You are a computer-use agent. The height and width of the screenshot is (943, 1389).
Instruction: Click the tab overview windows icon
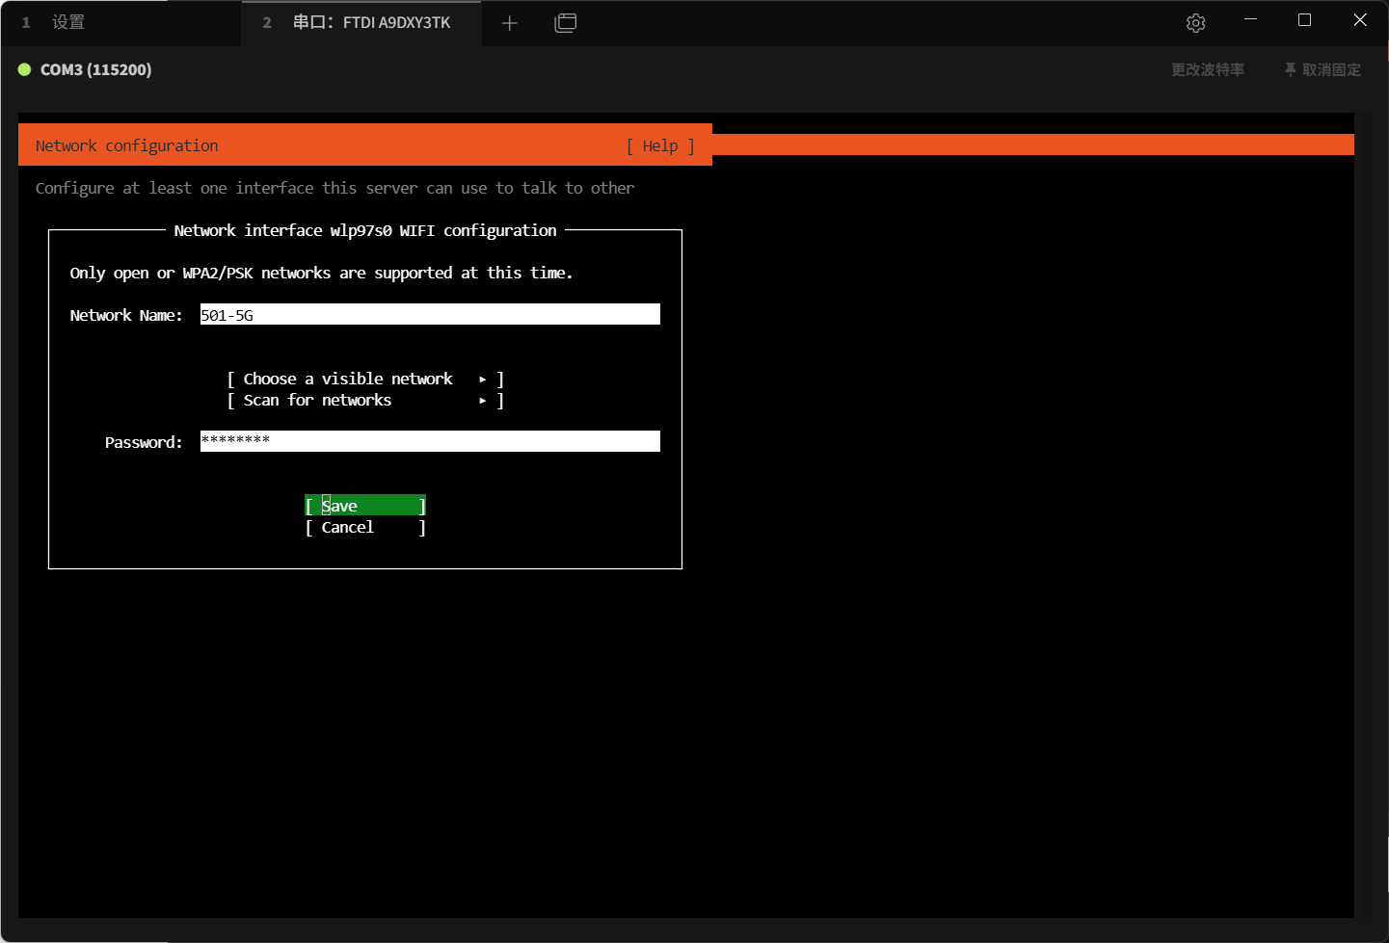566,23
